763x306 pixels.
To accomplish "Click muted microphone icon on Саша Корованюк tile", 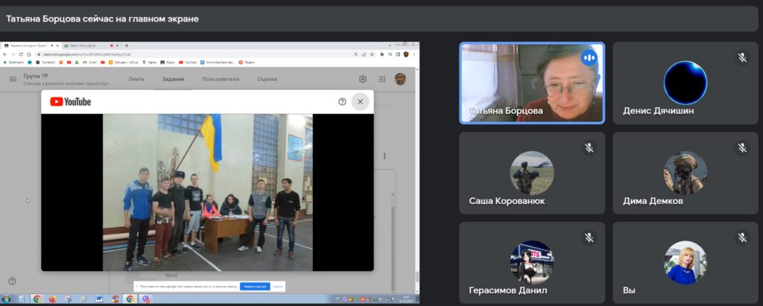I will [589, 147].
